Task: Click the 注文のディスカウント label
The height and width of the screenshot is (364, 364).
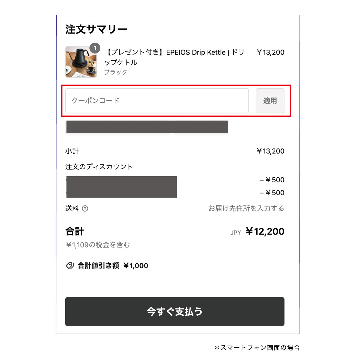Action: tap(99, 167)
